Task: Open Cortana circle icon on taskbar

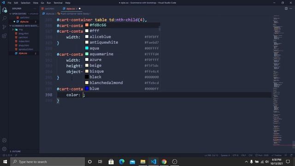Action: click(90, 162)
